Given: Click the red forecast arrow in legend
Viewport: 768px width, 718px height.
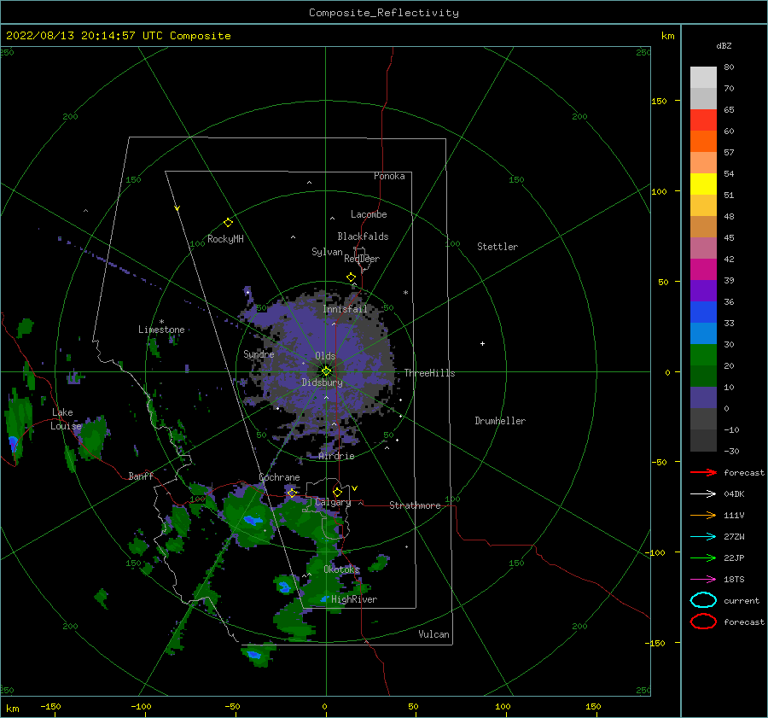Looking at the screenshot, I should click(703, 472).
